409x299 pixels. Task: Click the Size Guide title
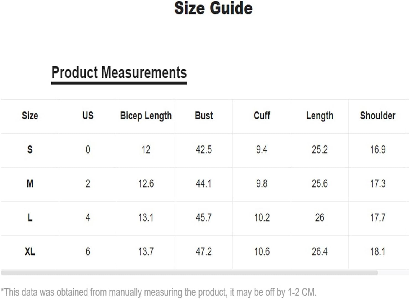tap(213, 8)
